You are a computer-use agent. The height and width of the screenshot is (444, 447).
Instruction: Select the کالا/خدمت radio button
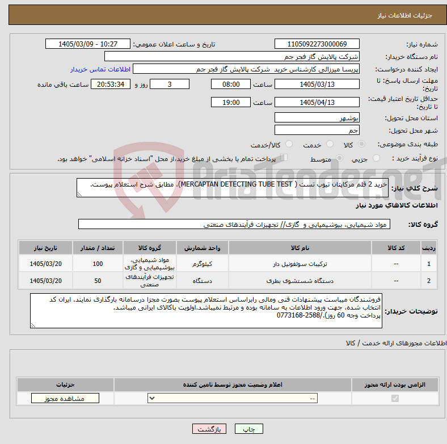coord(289,144)
